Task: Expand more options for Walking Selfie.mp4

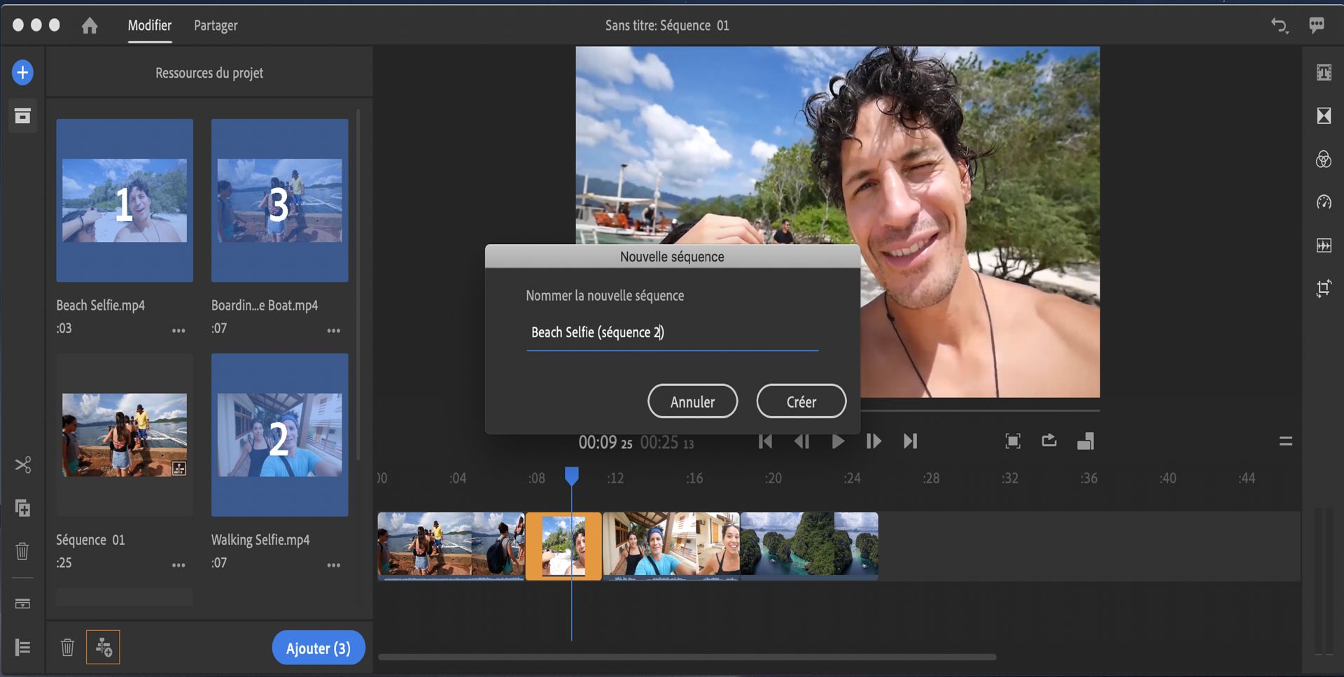Action: (333, 564)
